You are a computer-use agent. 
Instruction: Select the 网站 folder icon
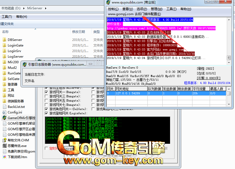point(4,95)
